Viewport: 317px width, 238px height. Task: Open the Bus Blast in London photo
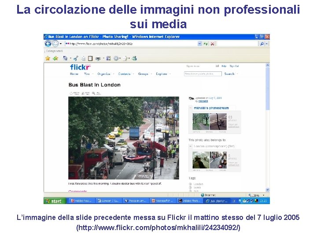click(x=124, y=138)
